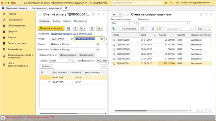The height and width of the screenshot is (121, 216).
Task: Open favorites star in title bar
Action: (x=178, y=3)
